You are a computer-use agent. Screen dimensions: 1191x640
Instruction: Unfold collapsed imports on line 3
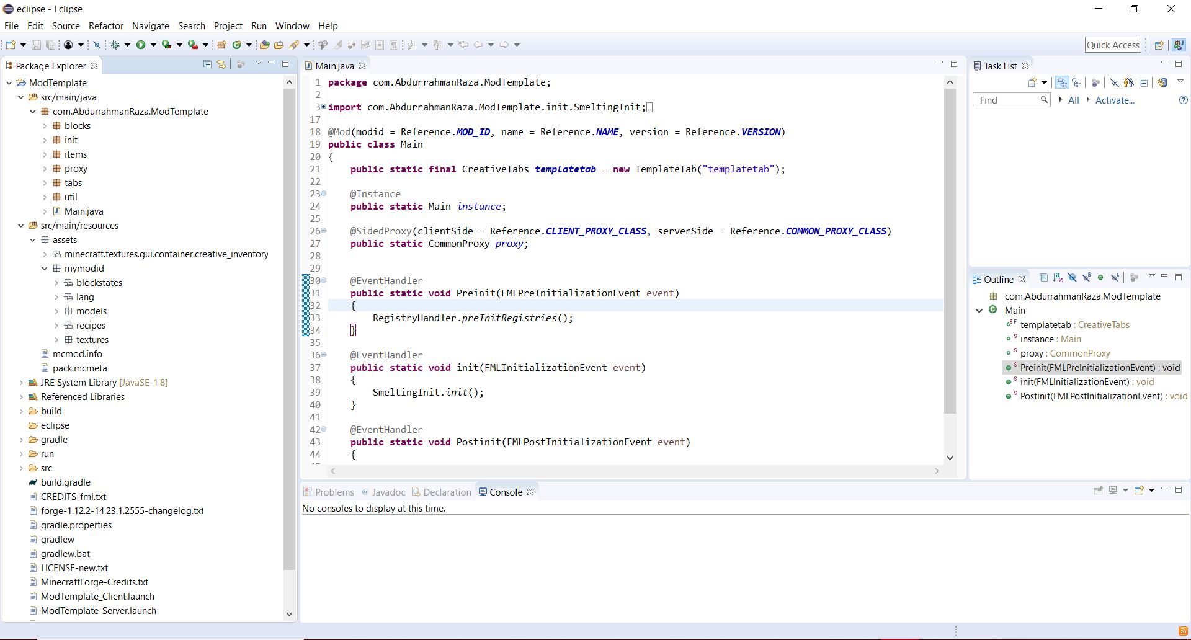pos(323,107)
